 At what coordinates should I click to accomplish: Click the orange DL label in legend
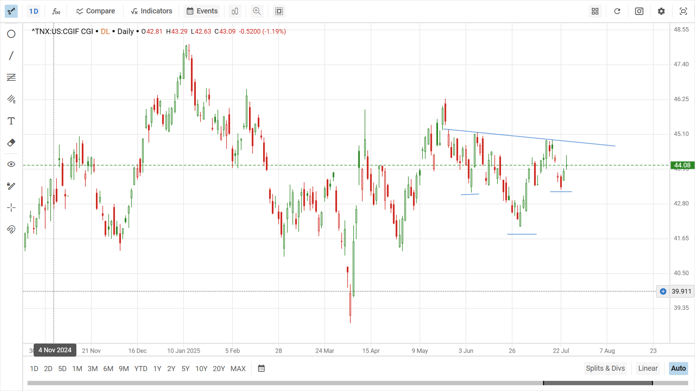[105, 31]
